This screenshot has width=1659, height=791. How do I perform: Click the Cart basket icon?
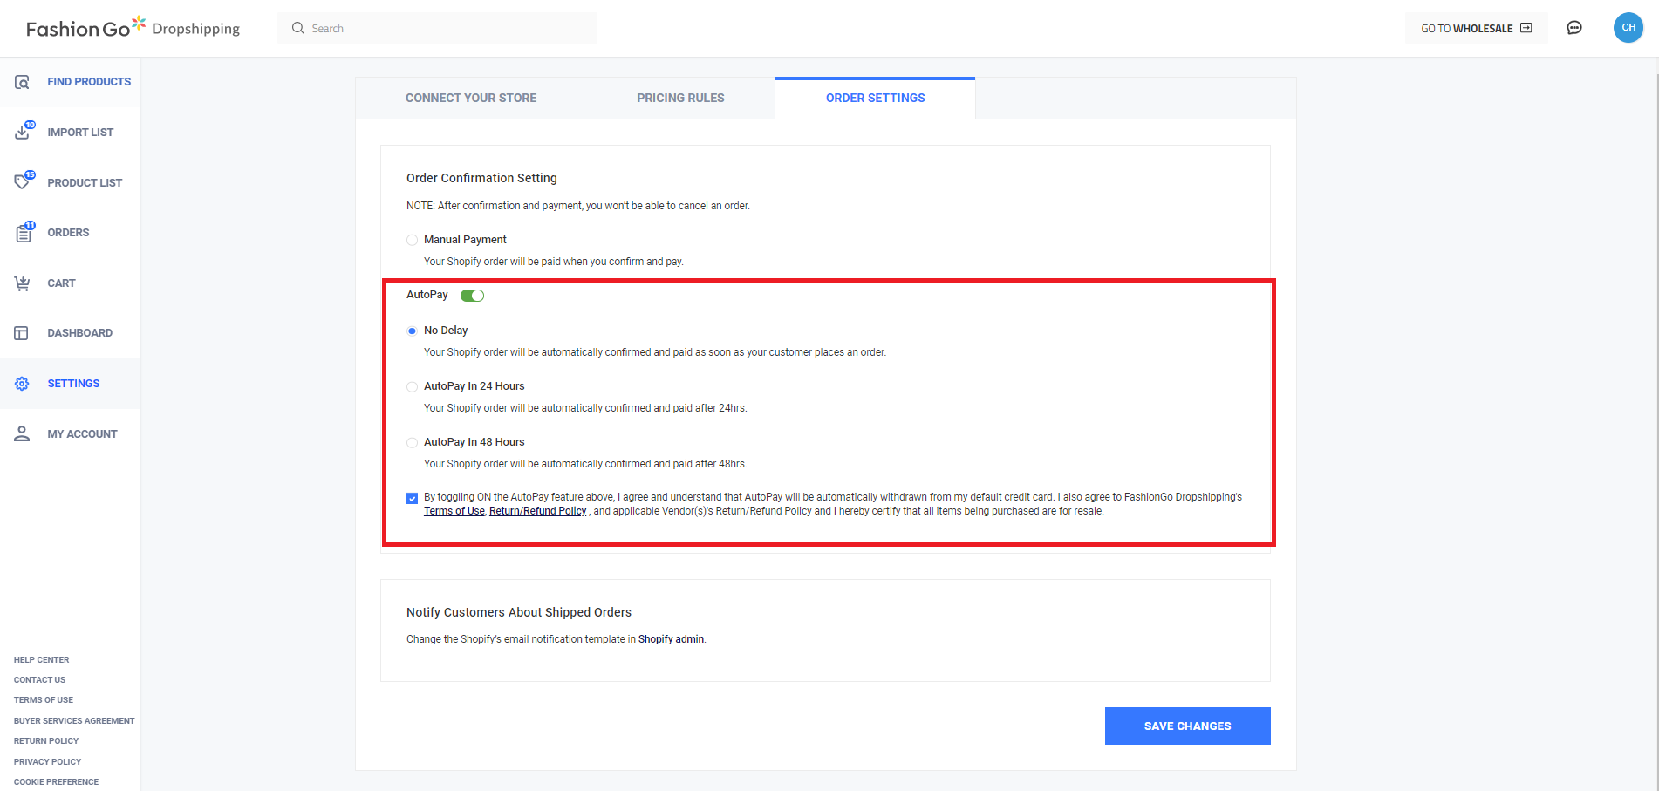coord(23,283)
